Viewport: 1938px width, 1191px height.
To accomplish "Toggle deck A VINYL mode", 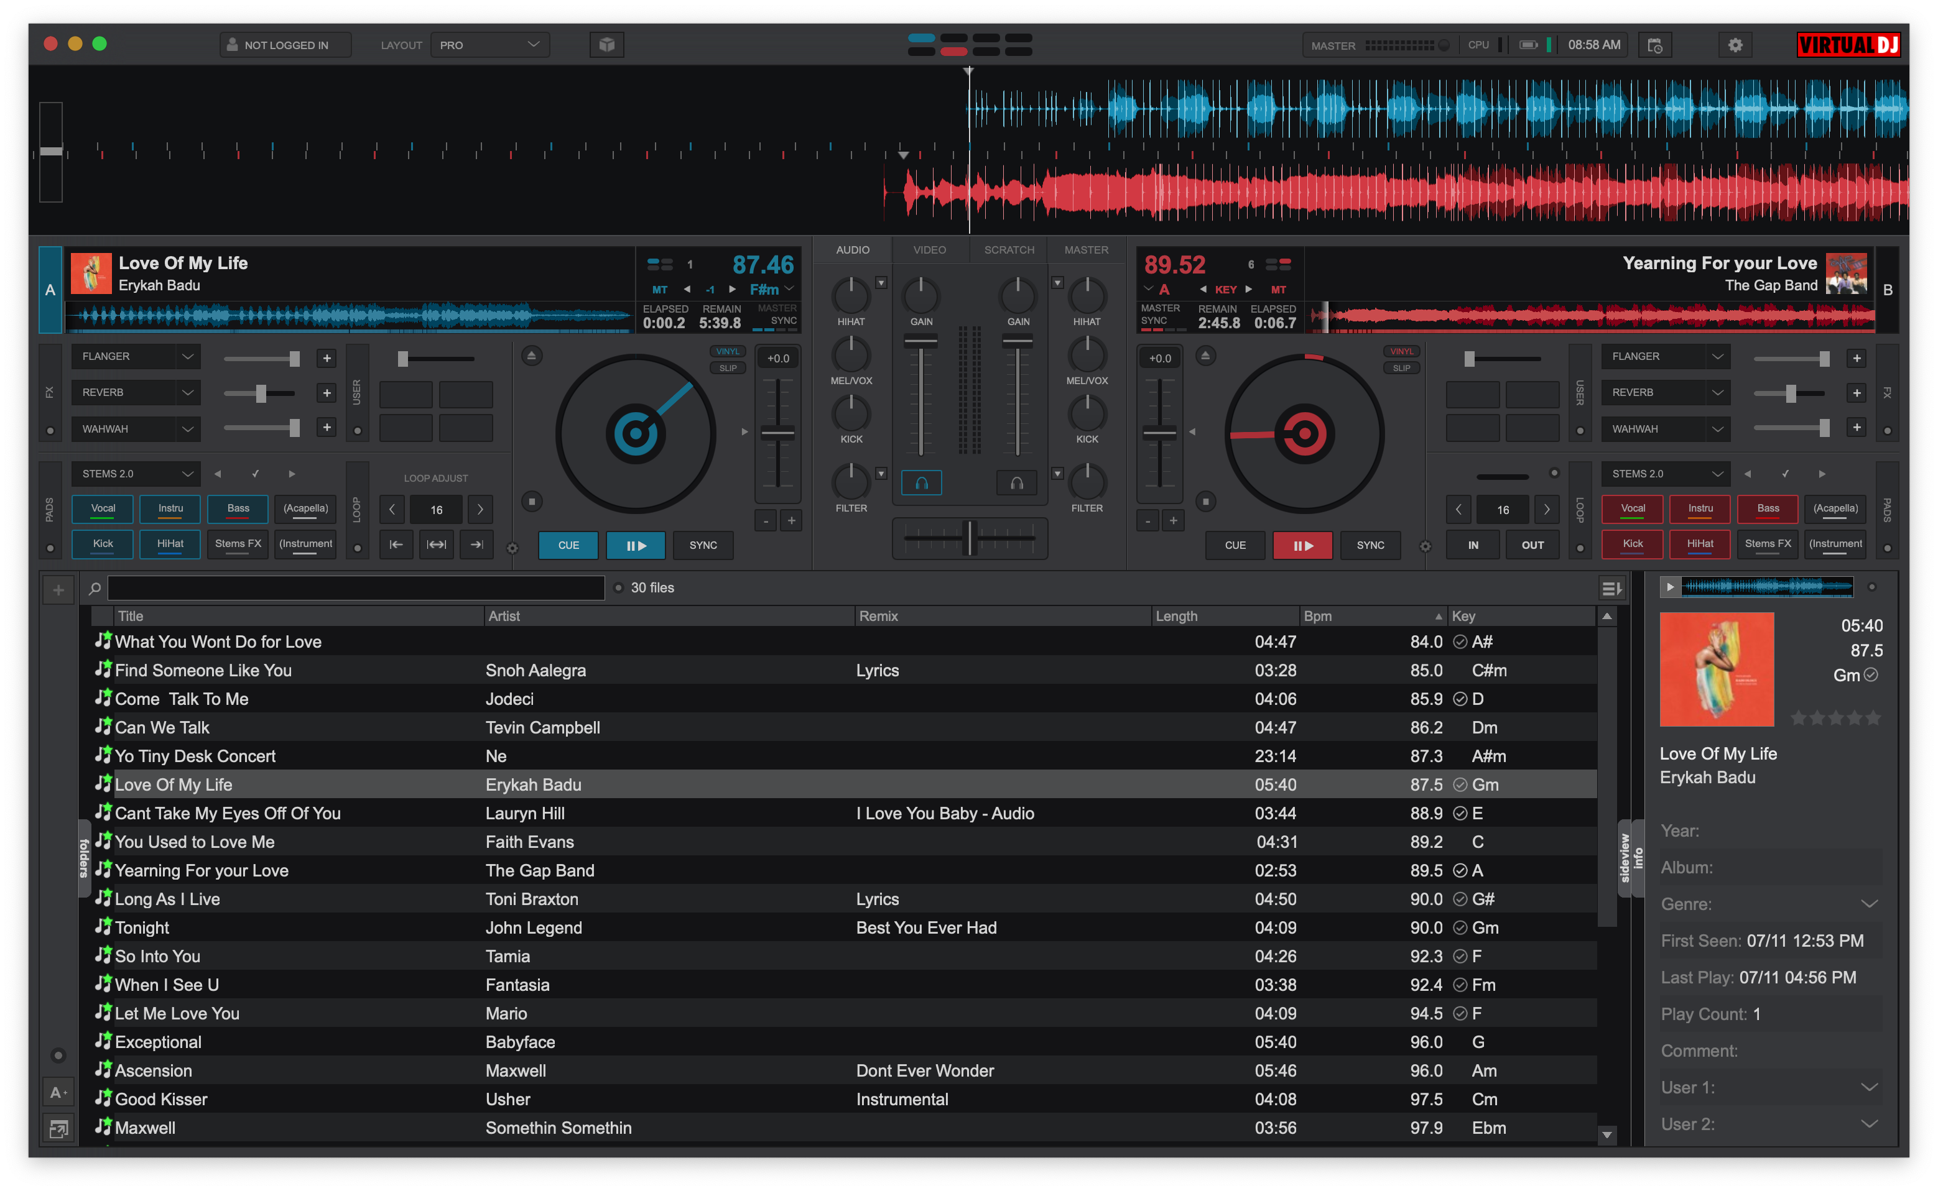I will (x=728, y=351).
